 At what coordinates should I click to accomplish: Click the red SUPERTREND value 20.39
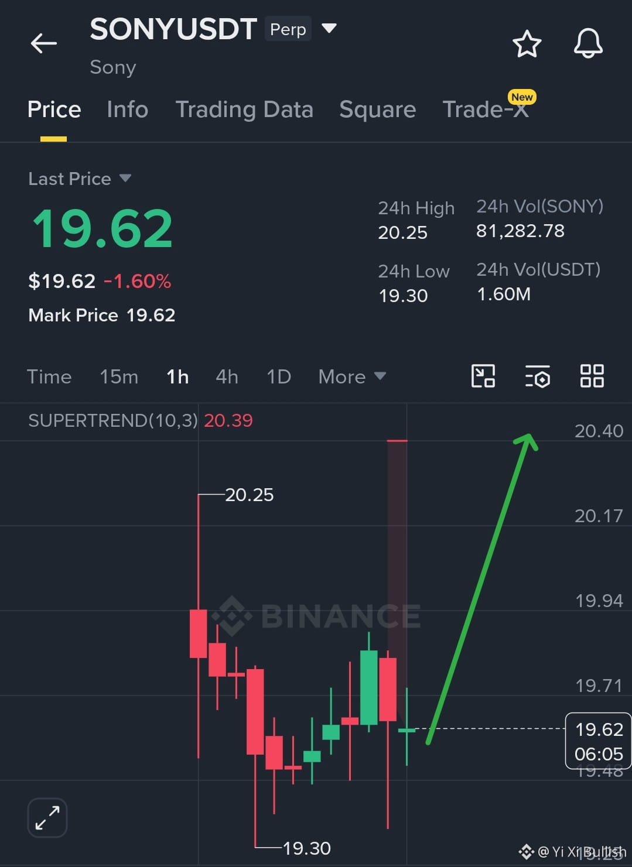point(228,420)
